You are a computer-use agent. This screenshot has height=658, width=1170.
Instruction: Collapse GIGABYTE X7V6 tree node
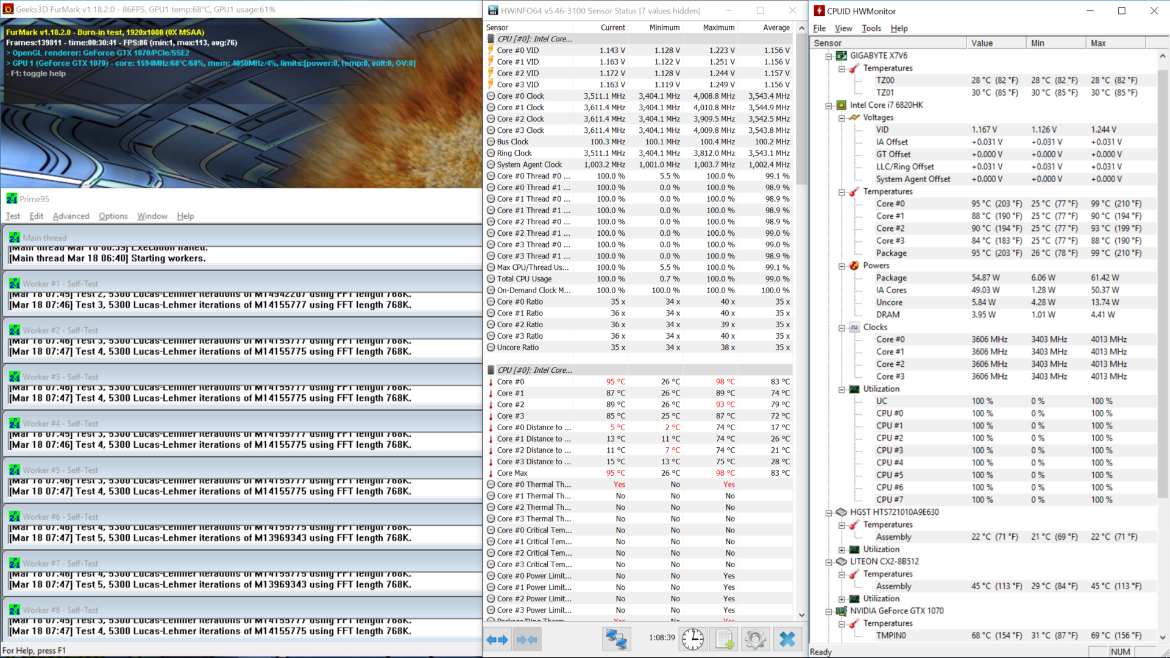(x=829, y=56)
